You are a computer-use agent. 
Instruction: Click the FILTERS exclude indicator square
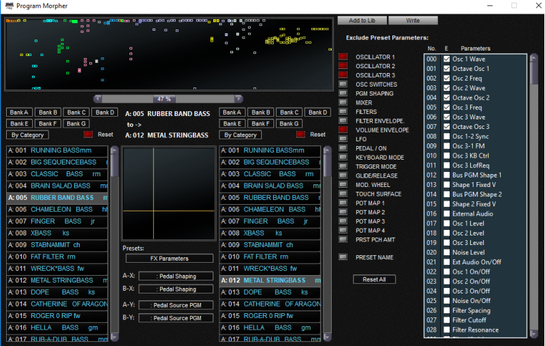click(x=343, y=112)
